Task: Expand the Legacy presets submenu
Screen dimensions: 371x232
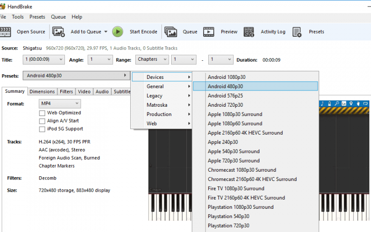Action: [161, 96]
